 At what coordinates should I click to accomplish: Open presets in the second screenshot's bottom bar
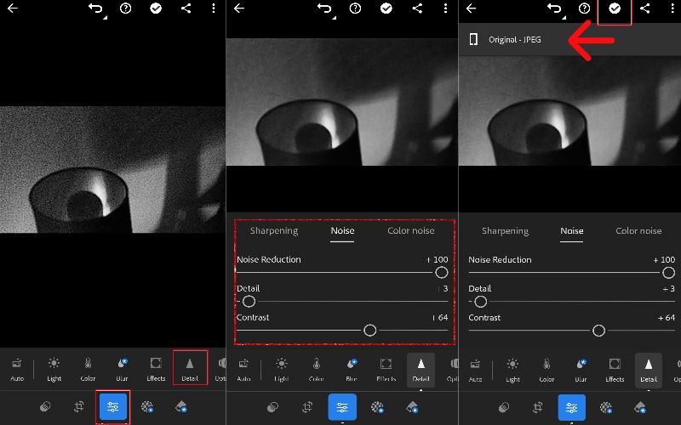(x=272, y=407)
